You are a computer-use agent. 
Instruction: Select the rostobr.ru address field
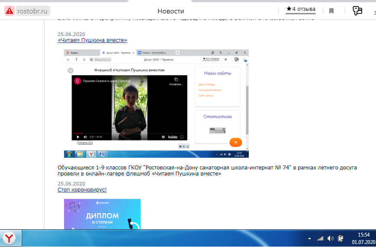33,11
